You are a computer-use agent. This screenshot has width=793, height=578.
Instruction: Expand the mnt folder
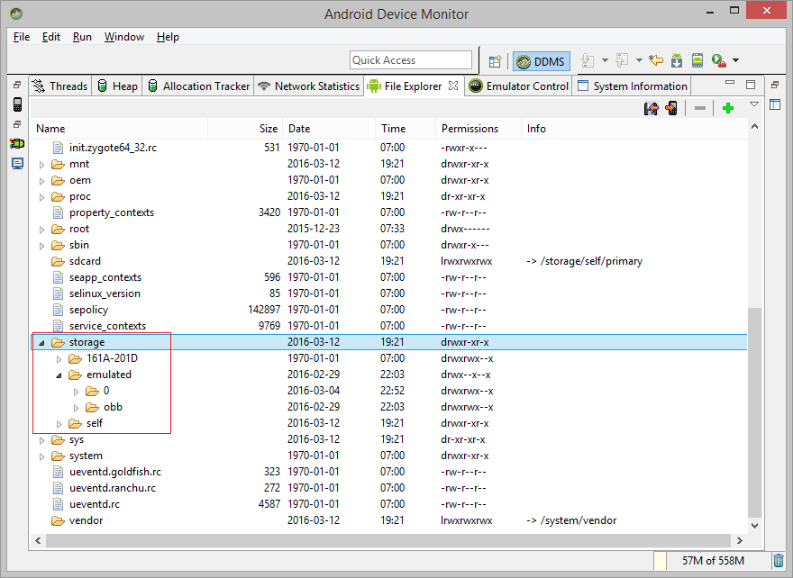(42, 165)
